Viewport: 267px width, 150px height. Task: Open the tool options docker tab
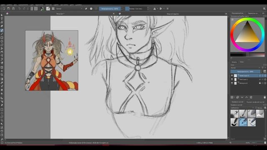pyautogui.click(x=253, y=13)
